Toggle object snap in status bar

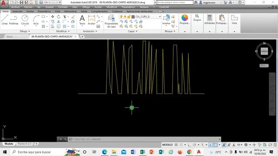click(215, 145)
